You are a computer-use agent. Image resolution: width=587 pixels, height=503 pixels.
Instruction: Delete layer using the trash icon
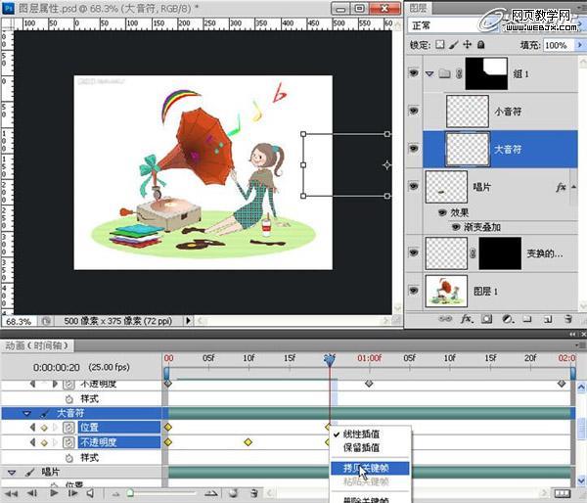(566, 319)
